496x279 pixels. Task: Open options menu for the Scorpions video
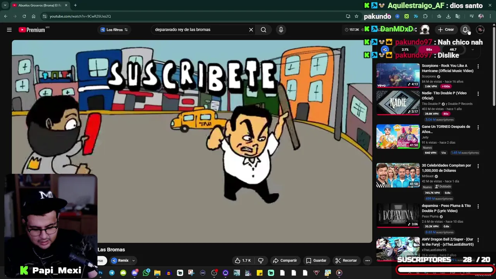coord(478,66)
